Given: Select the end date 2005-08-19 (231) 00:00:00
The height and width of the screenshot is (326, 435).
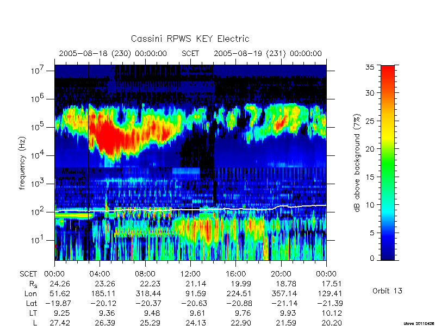Looking at the screenshot, I should 268,53.
